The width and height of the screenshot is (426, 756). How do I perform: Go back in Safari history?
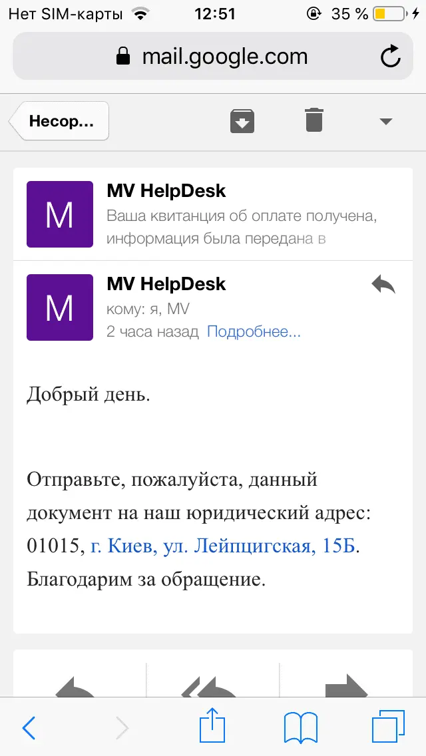(29, 727)
